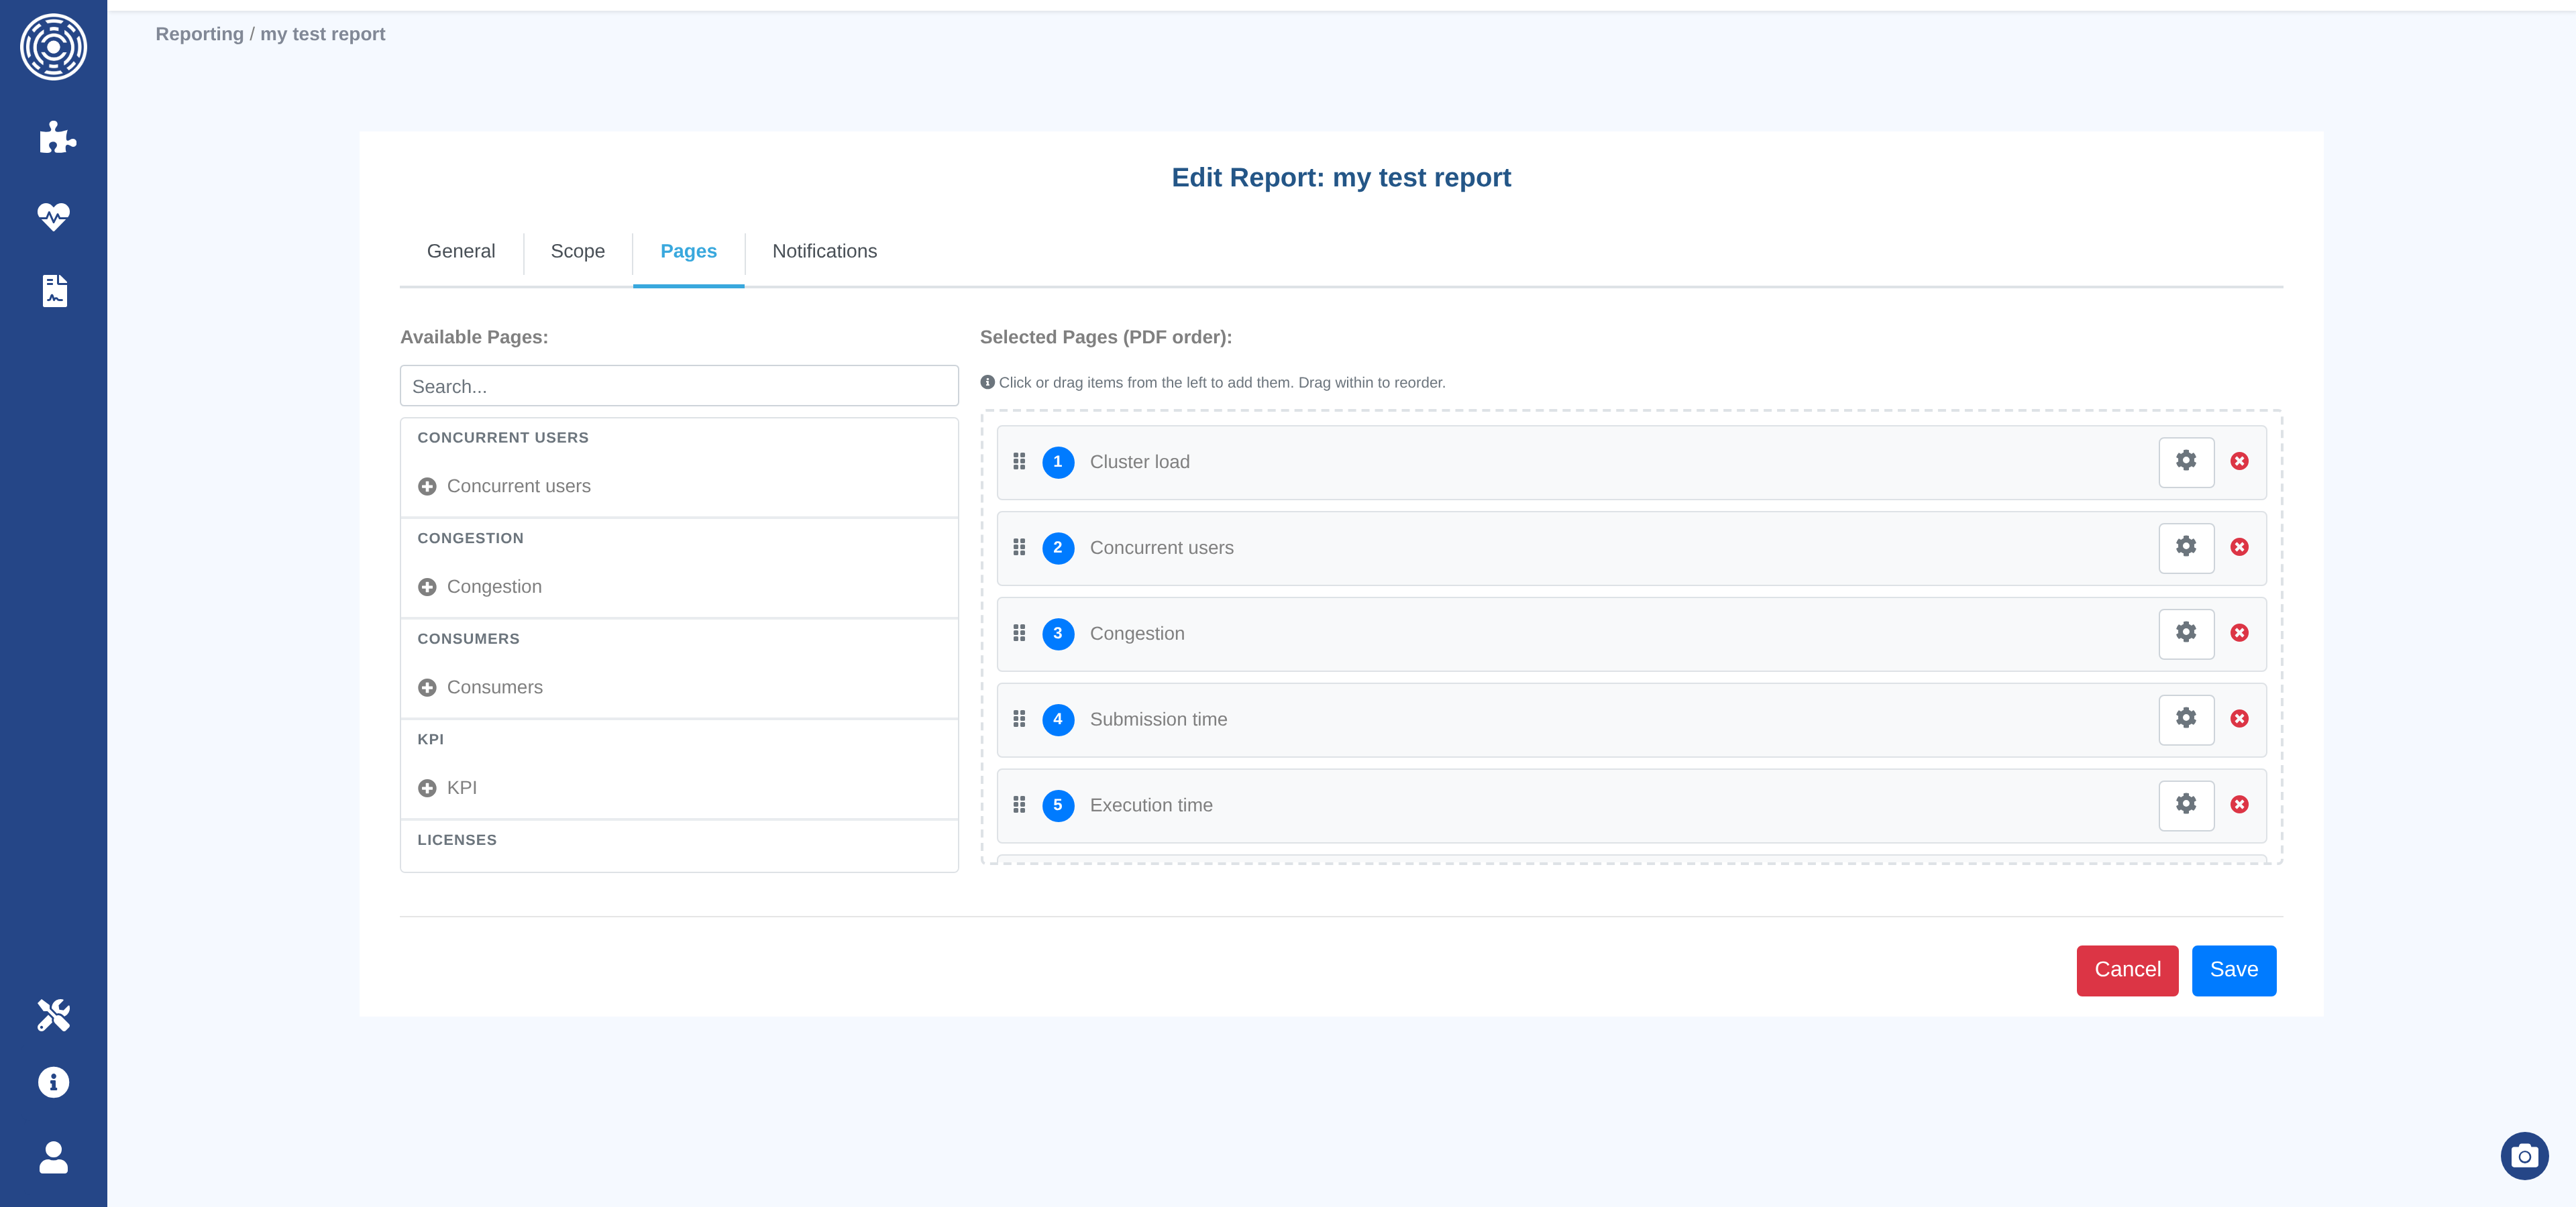Open gear settings for Submission time
Viewport: 2576px width, 1207px height.
pos(2186,720)
